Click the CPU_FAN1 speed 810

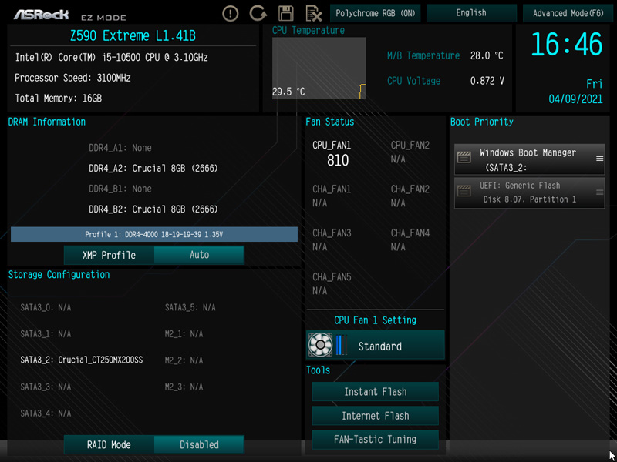(x=338, y=160)
